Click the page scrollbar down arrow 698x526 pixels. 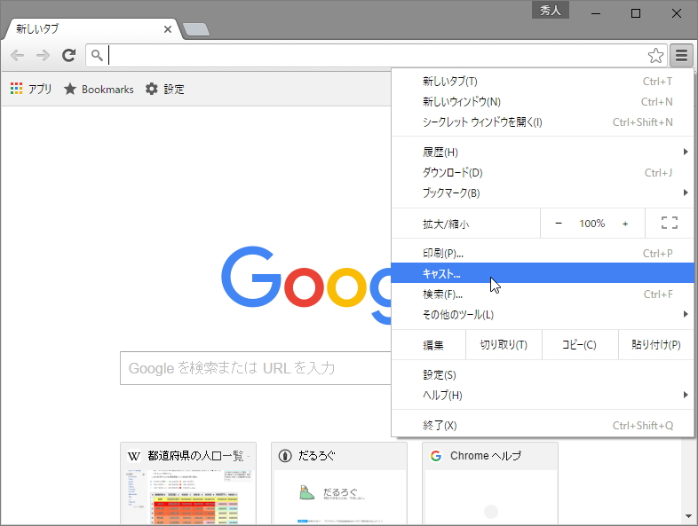pyautogui.click(x=689, y=516)
